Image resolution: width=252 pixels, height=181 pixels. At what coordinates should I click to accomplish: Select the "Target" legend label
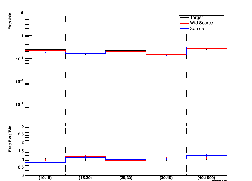tap(196, 18)
